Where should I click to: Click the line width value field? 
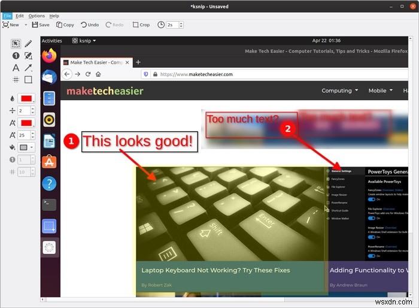tap(24, 110)
